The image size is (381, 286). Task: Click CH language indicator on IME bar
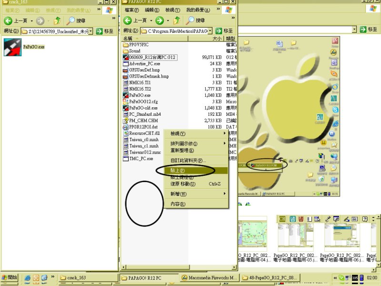click(x=282, y=219)
